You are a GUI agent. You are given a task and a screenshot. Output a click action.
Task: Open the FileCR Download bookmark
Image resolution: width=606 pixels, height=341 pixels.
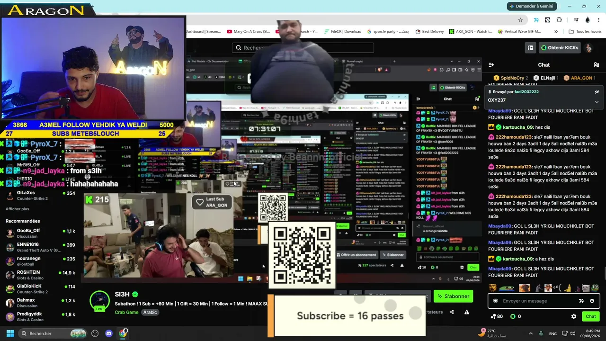pyautogui.click(x=343, y=32)
